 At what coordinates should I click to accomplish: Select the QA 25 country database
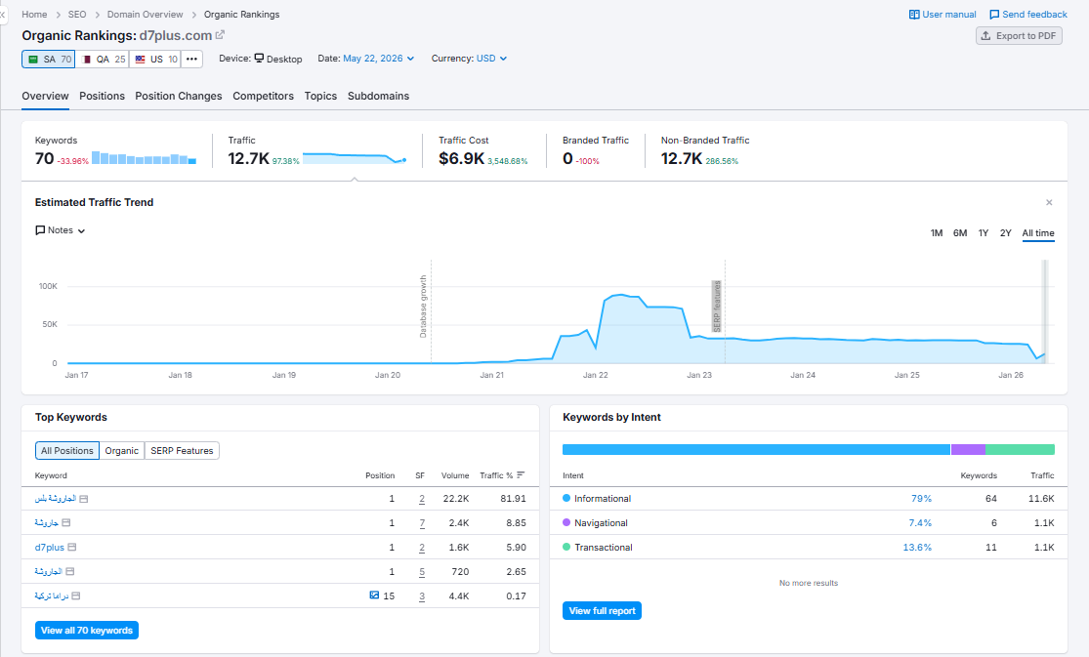[103, 59]
